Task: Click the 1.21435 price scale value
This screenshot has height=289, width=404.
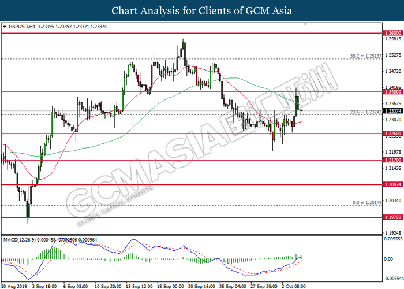Action: pyautogui.click(x=393, y=168)
